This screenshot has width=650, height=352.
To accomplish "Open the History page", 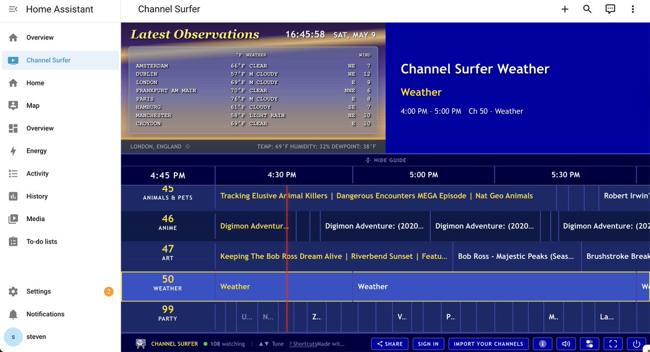I will click(x=60, y=196).
